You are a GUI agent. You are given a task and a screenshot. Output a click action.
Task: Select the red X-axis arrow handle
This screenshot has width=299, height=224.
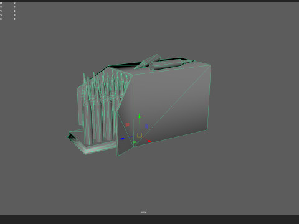click(149, 141)
